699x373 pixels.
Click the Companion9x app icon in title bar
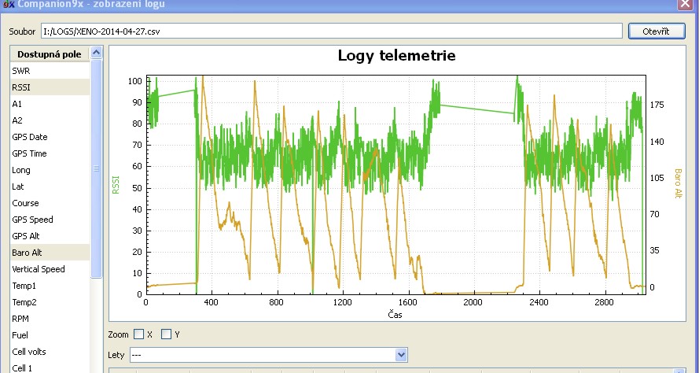9,4
